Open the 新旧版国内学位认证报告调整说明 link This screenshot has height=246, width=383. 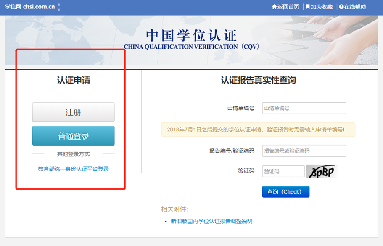pos(211,221)
